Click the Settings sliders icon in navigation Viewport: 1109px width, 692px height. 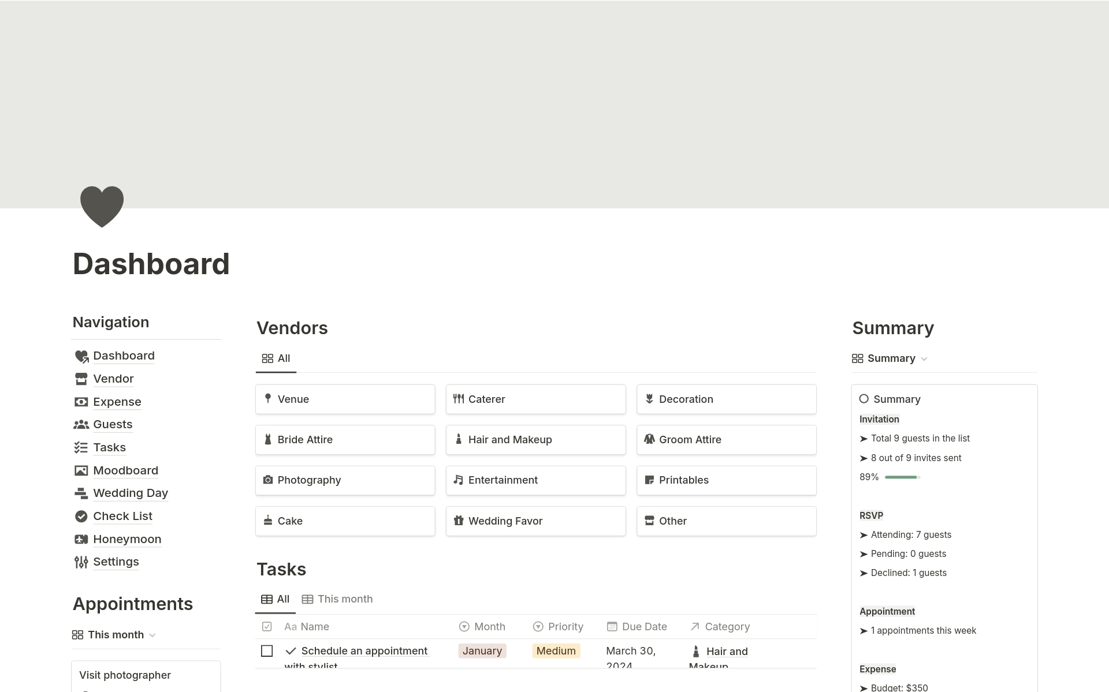(81, 562)
